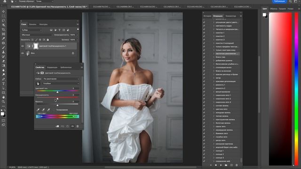Select the Gradient tool
Screen dimensions: 301x169
pos(3,66)
